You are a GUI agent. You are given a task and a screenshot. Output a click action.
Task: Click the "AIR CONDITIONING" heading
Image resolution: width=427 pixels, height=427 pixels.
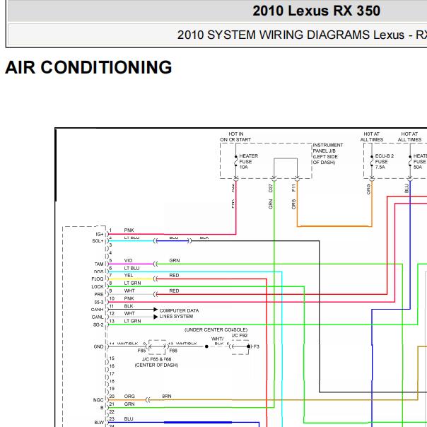tap(88, 67)
